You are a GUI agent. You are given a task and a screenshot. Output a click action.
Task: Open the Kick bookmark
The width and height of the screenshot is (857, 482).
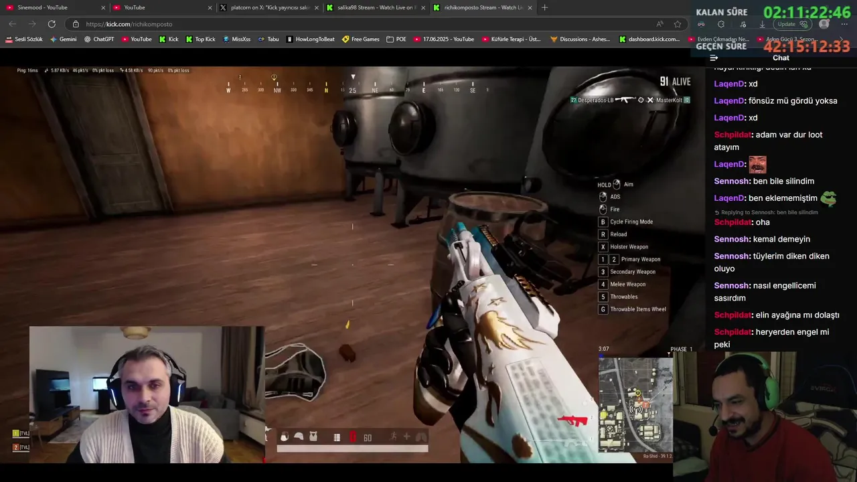pos(169,39)
